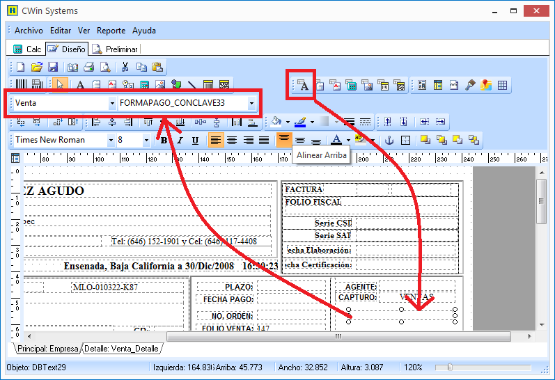
Task: Open the Times New Roman font dropdown
Action: [x=111, y=140]
